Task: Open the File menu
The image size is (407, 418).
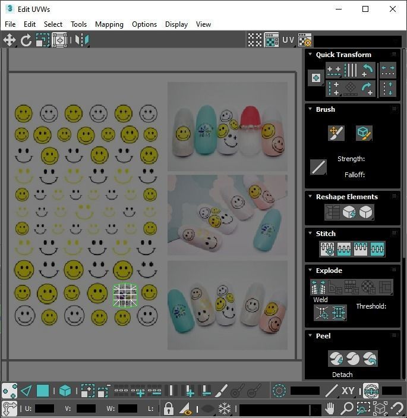Action: pyautogui.click(x=10, y=24)
